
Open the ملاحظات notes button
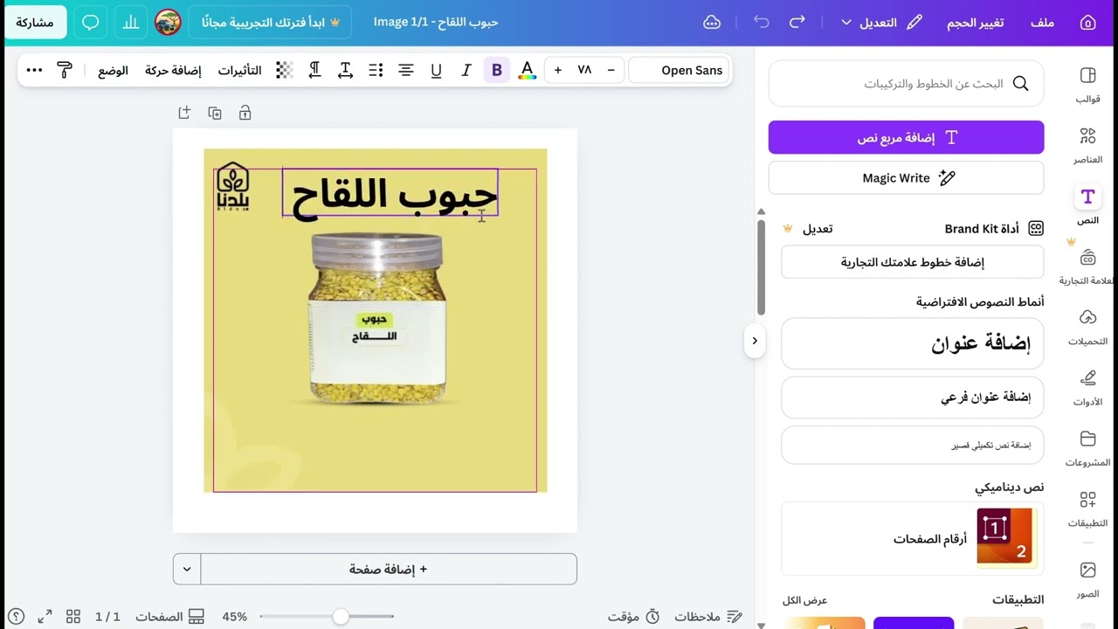pyautogui.click(x=708, y=617)
